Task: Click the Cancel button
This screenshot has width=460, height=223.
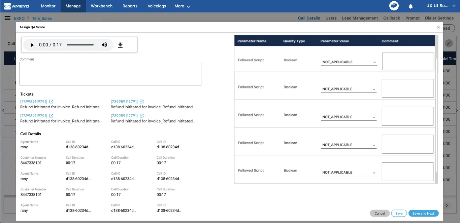Action: (x=380, y=213)
